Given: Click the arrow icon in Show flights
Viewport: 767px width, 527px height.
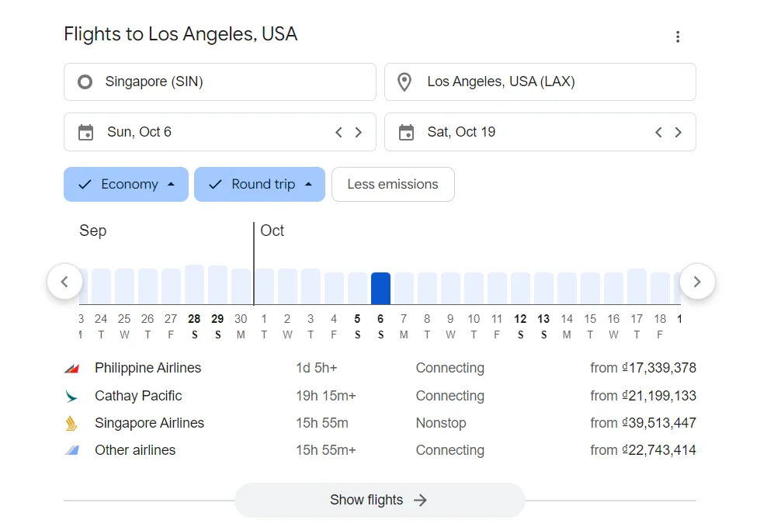Looking at the screenshot, I should 420,500.
